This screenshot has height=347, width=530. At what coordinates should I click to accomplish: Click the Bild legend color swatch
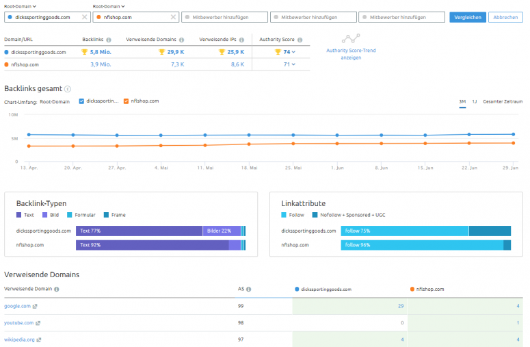coord(44,215)
